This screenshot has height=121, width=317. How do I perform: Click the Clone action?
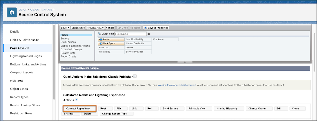298,108
